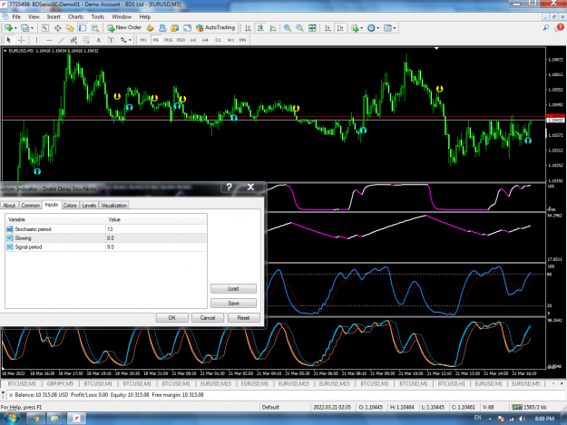Open the Insert menu
The height and width of the screenshot is (425, 567).
(x=54, y=16)
